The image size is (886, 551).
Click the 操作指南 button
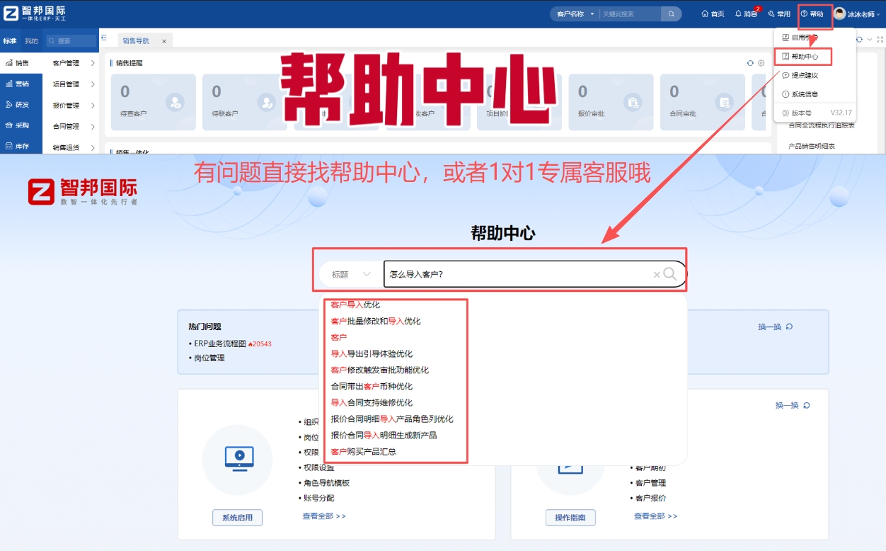570,518
